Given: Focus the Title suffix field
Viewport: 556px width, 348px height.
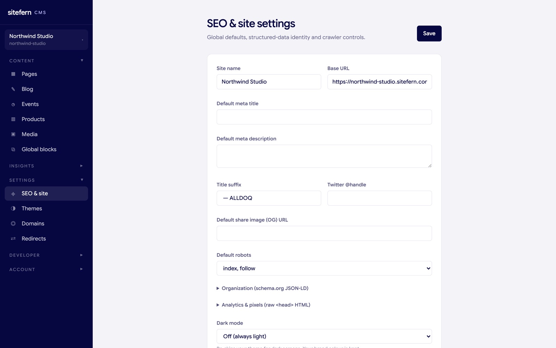Looking at the screenshot, I should coord(269,198).
